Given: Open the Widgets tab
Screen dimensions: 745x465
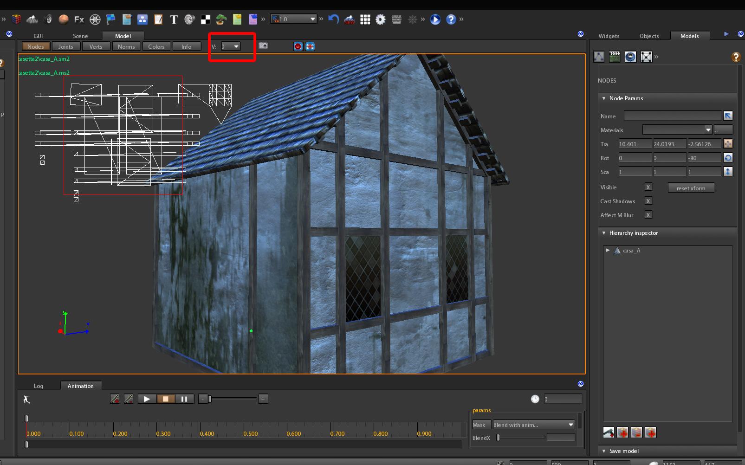Looking at the screenshot, I should [609, 36].
